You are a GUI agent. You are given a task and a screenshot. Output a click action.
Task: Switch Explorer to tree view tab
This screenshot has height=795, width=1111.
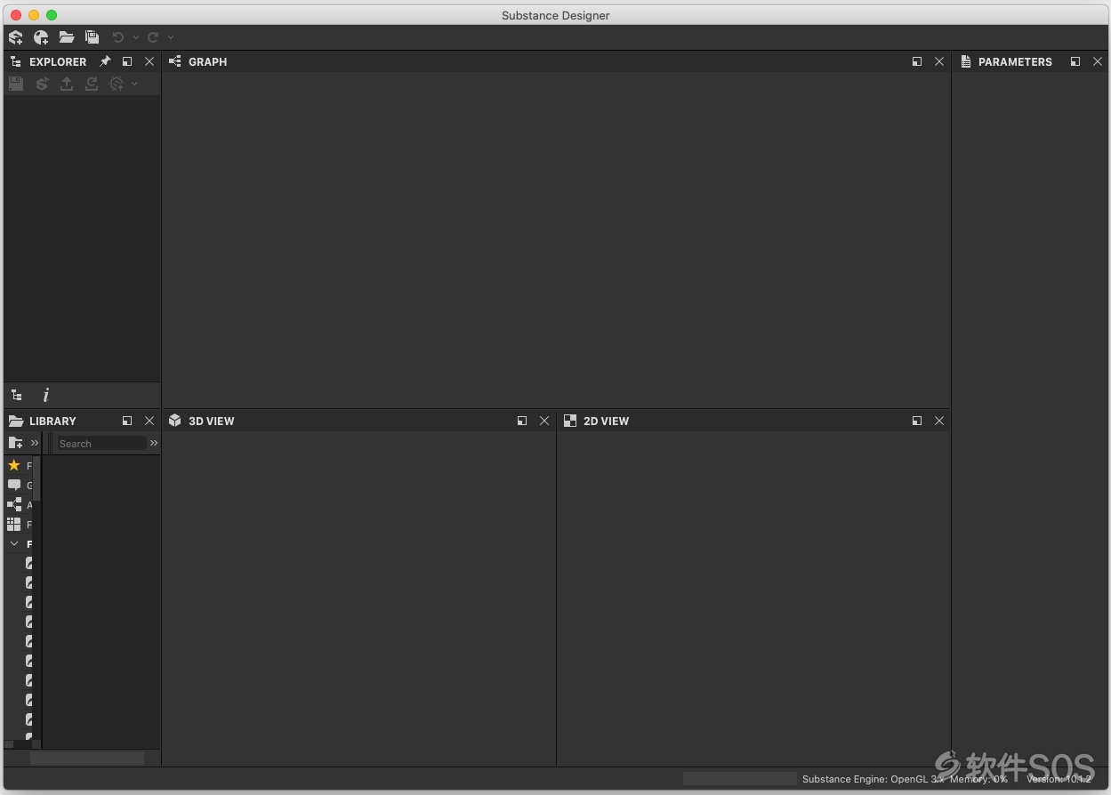pyautogui.click(x=16, y=396)
